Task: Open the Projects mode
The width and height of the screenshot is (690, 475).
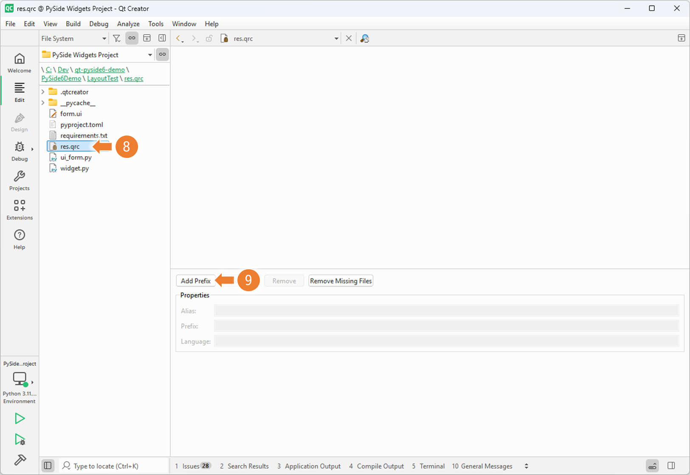Action: click(19, 180)
